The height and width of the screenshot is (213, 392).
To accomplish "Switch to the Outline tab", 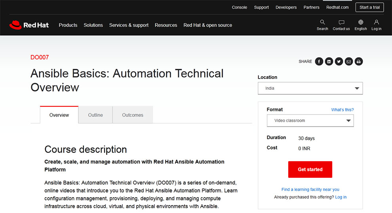I will tap(95, 115).
